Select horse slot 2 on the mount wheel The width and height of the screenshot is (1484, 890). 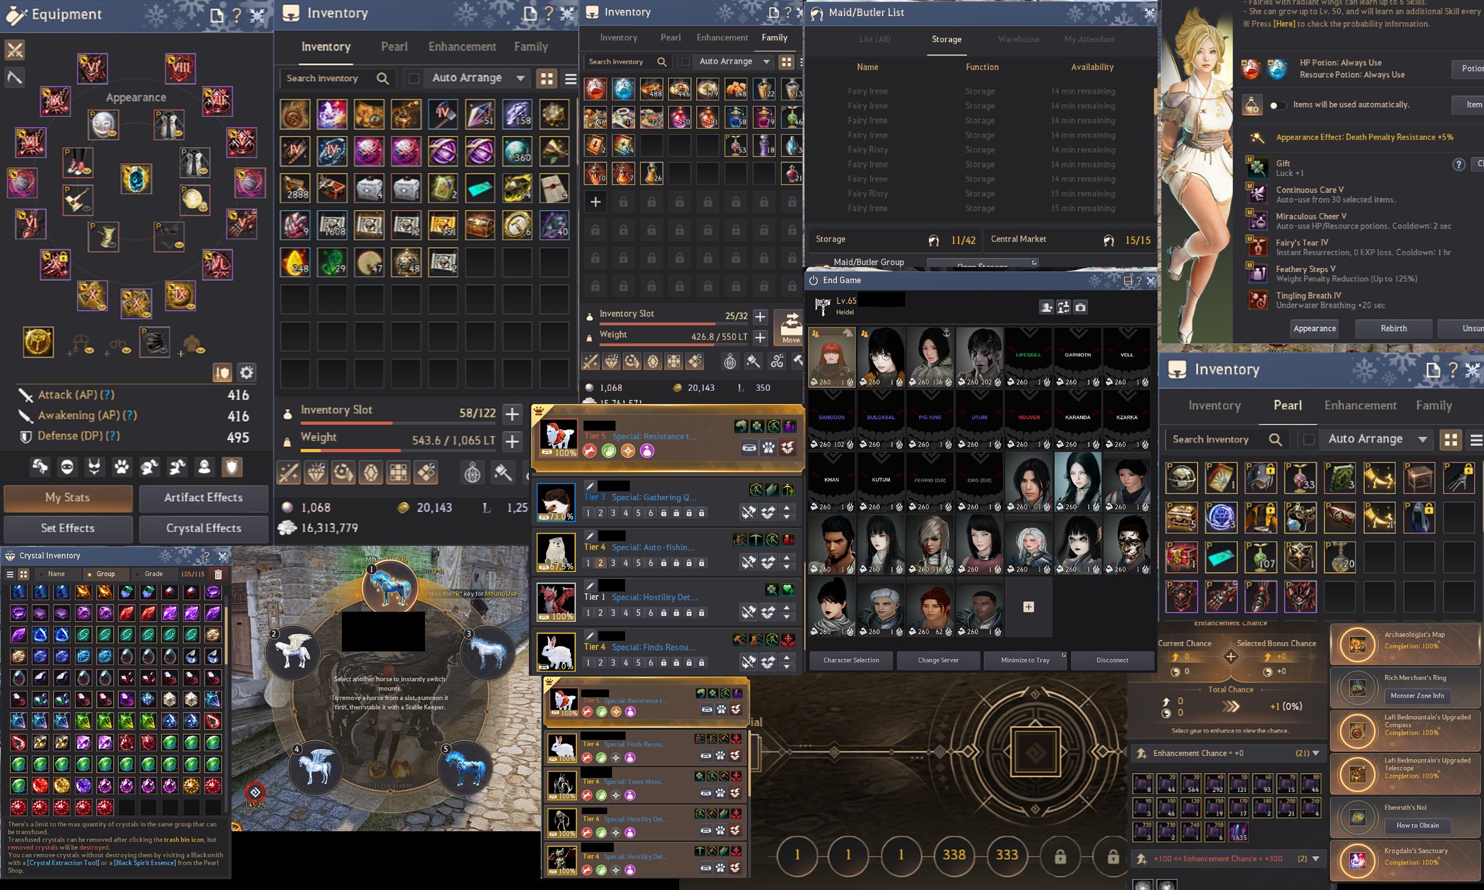pos(293,653)
